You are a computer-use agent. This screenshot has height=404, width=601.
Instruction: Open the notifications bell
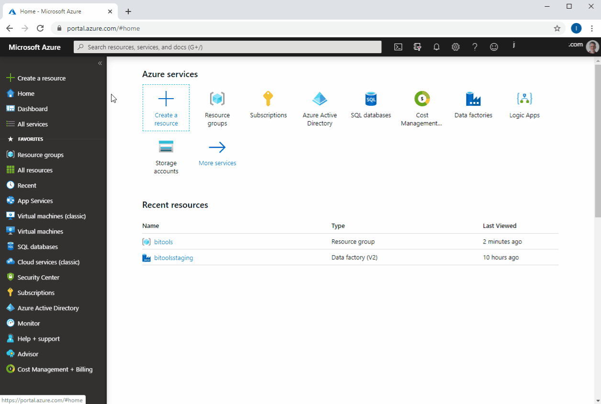click(x=436, y=46)
